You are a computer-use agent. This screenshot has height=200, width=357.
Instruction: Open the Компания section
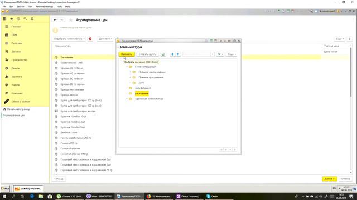[17, 93]
